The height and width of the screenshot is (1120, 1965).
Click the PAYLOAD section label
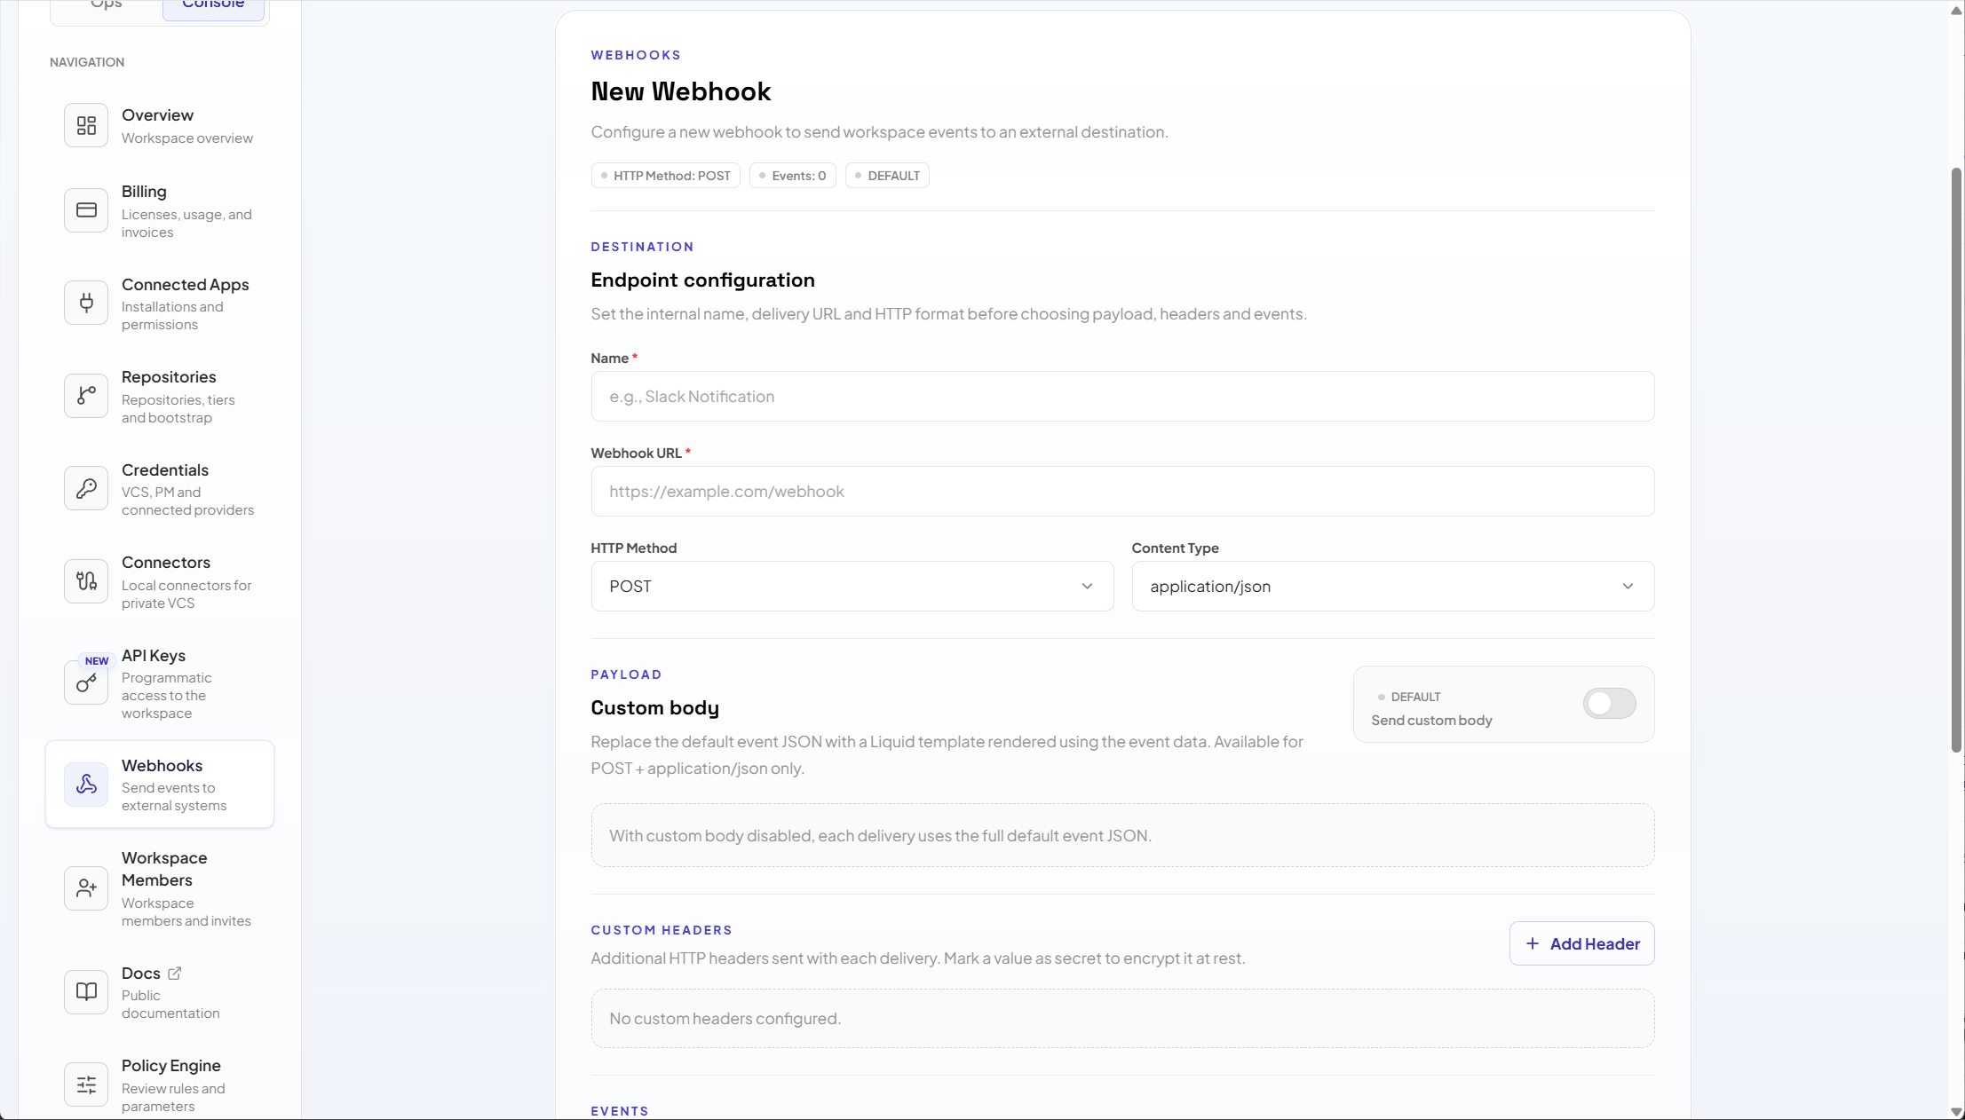626,674
